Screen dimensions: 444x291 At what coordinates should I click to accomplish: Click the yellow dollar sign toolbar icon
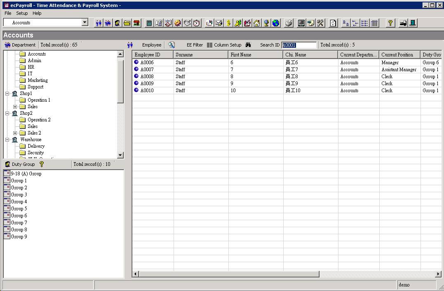[x=228, y=23]
